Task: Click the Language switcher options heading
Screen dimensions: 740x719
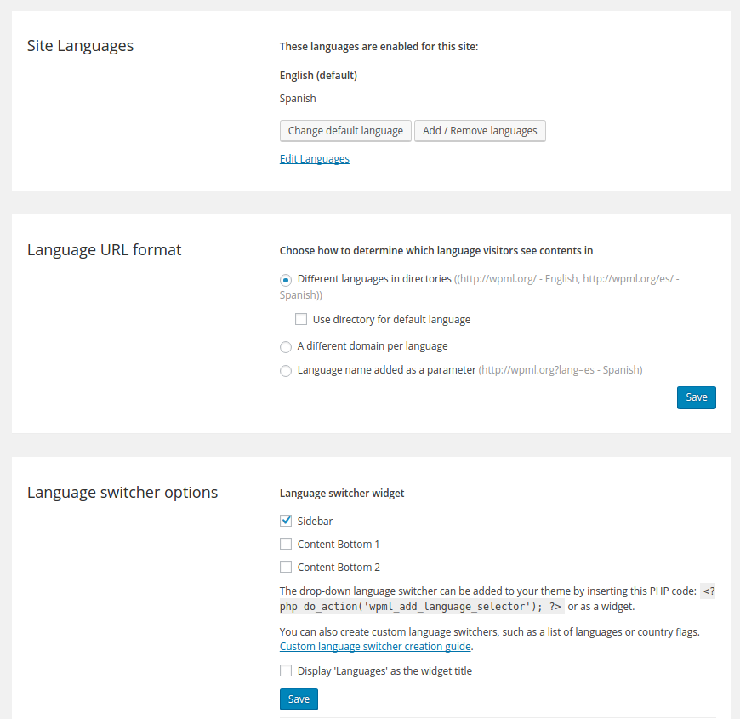Action: click(x=122, y=493)
